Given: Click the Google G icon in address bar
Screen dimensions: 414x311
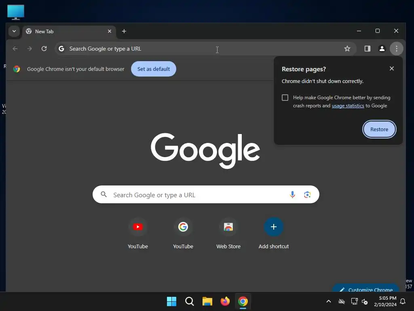Looking at the screenshot, I should (x=61, y=49).
